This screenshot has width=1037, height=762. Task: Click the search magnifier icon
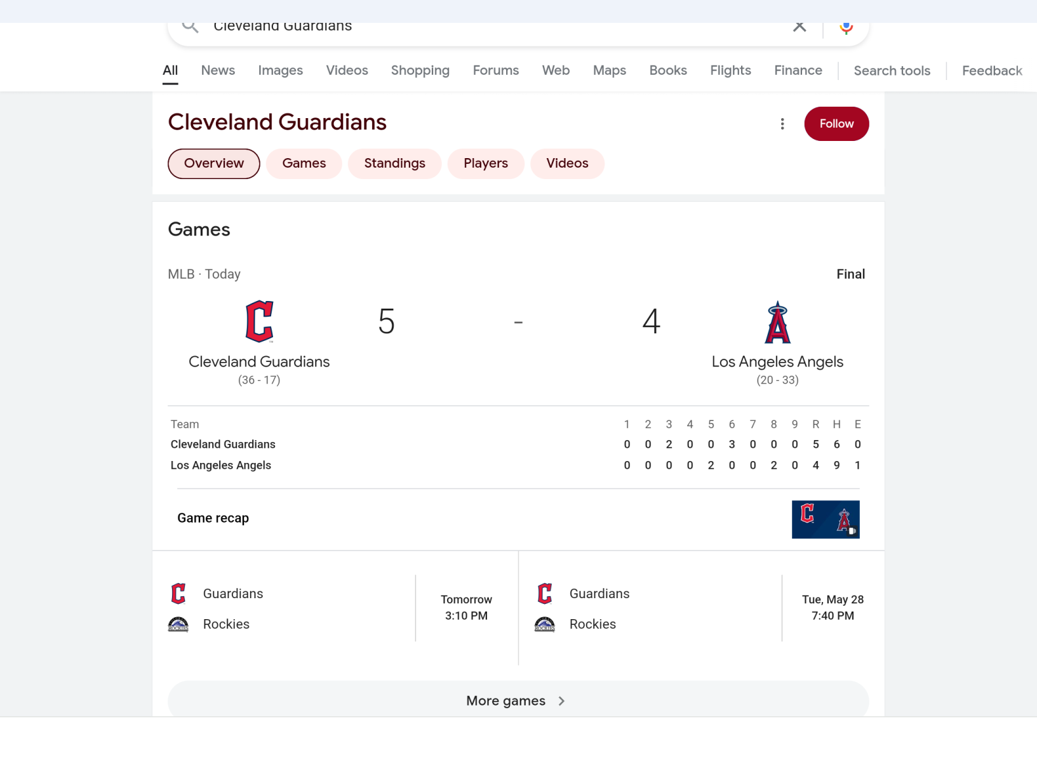coord(190,27)
